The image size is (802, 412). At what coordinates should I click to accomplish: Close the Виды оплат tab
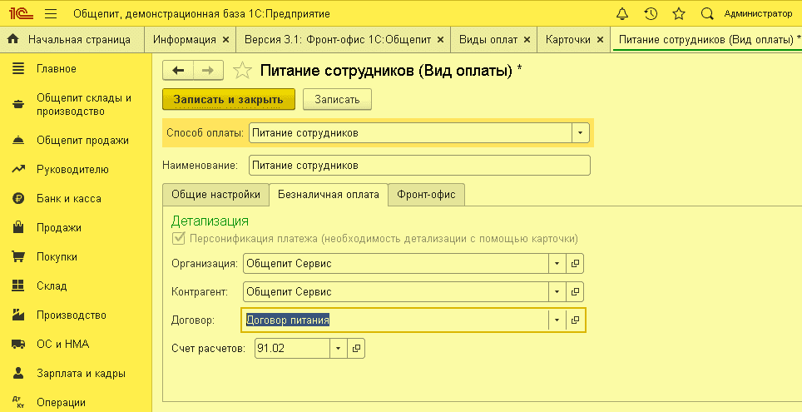[527, 39]
